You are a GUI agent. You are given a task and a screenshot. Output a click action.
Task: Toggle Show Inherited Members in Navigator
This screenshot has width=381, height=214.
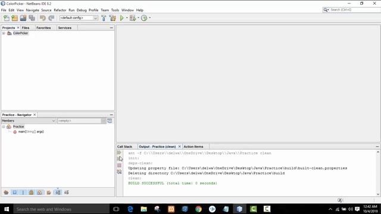[x=6, y=193]
